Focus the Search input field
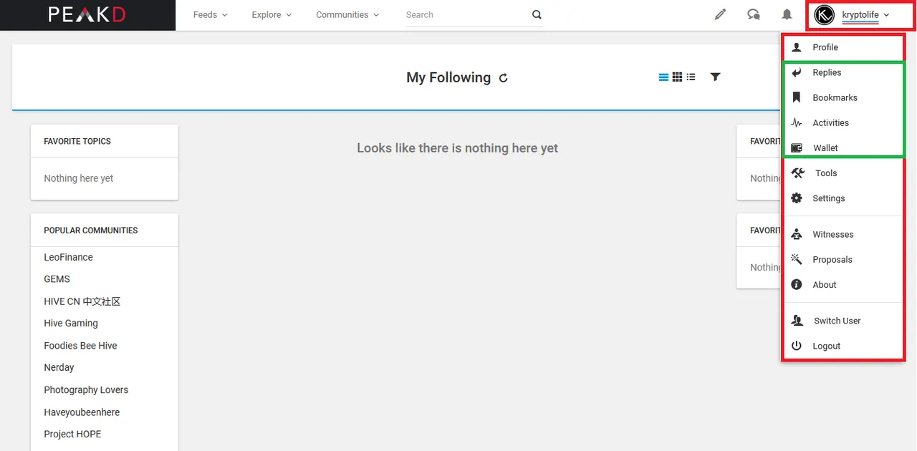 click(x=466, y=15)
